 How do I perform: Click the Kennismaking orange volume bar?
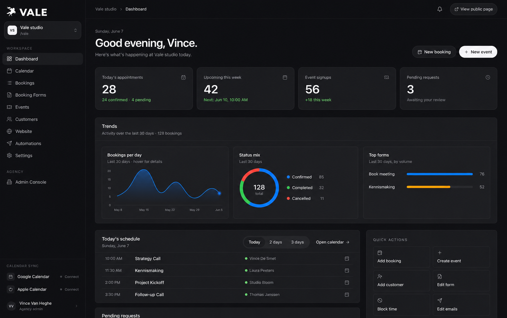428,187
